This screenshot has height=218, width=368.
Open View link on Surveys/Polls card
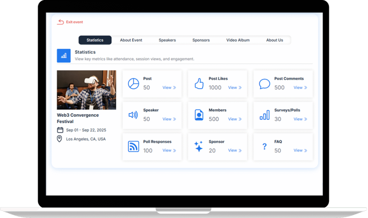[x=300, y=119]
